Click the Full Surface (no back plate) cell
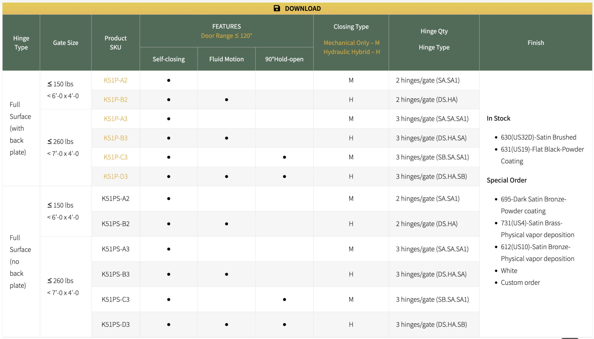The height and width of the screenshot is (339, 594). (x=20, y=261)
